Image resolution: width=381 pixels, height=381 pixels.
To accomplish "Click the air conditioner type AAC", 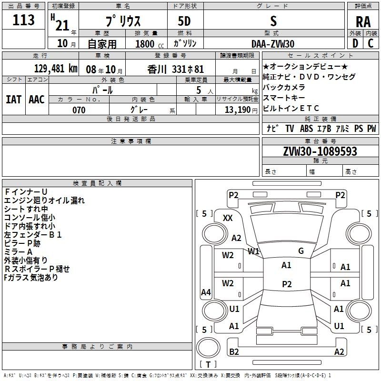I will point(37,100).
